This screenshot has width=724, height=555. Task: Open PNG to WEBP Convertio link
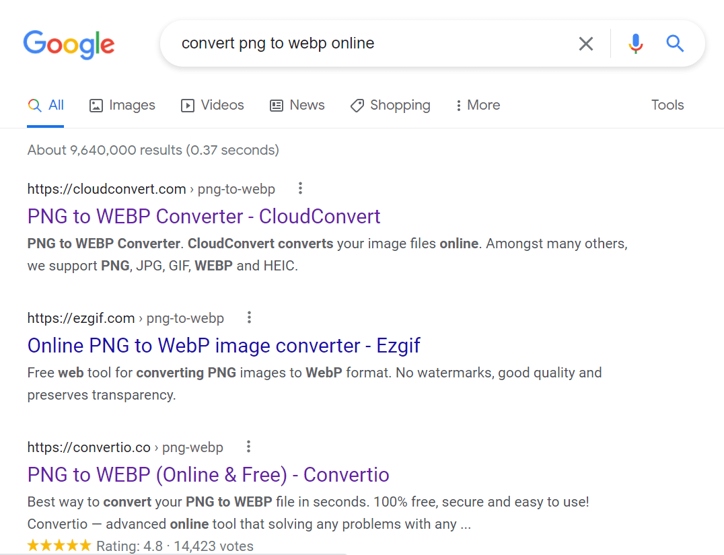pos(208,475)
